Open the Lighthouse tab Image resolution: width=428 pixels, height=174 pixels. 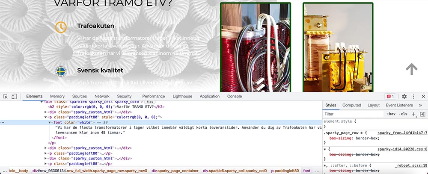(182, 96)
